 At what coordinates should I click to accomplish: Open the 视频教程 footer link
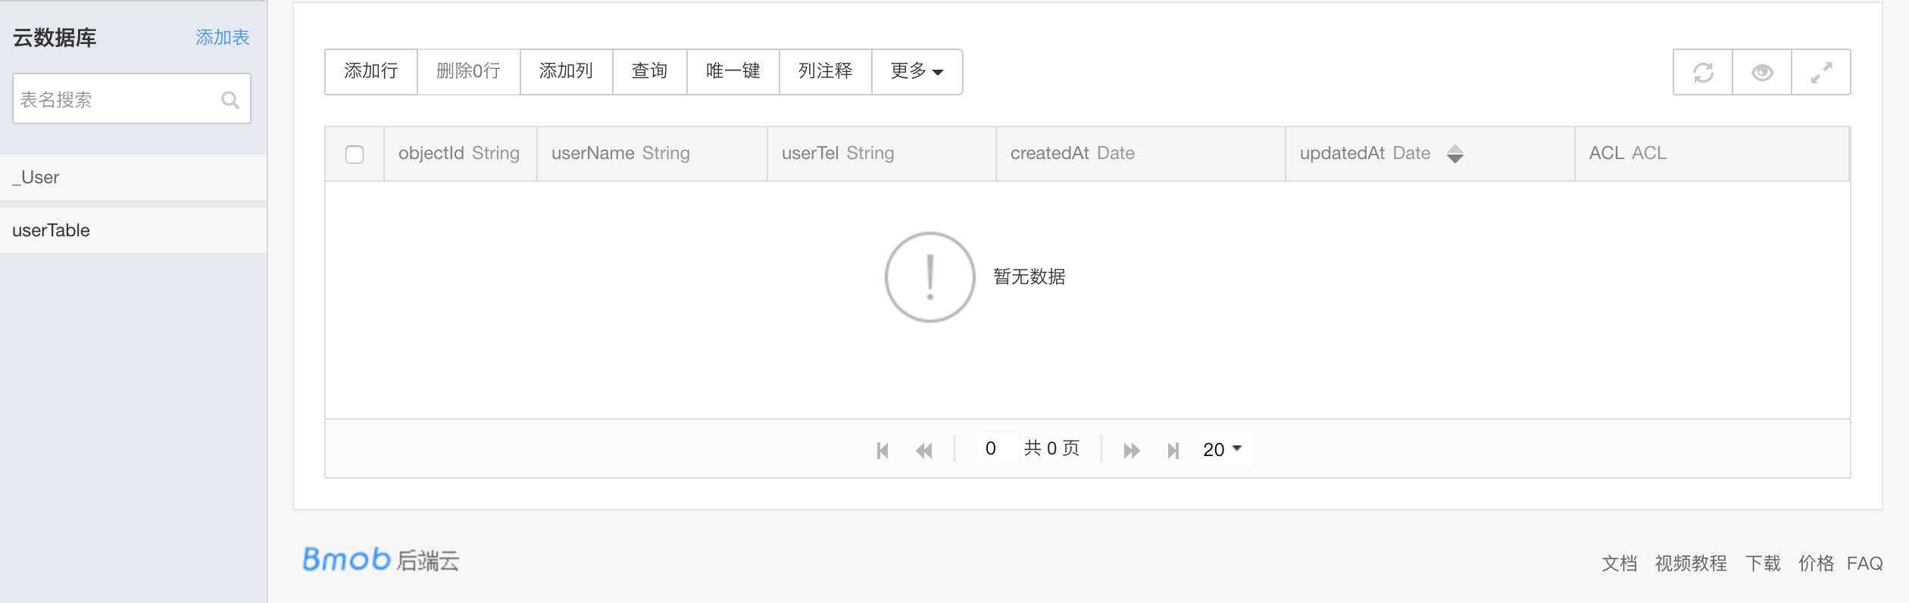(1691, 563)
